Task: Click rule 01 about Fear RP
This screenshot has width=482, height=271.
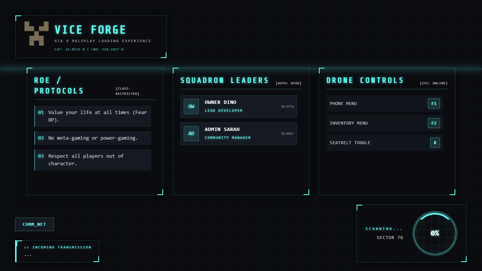Action: coord(93,116)
